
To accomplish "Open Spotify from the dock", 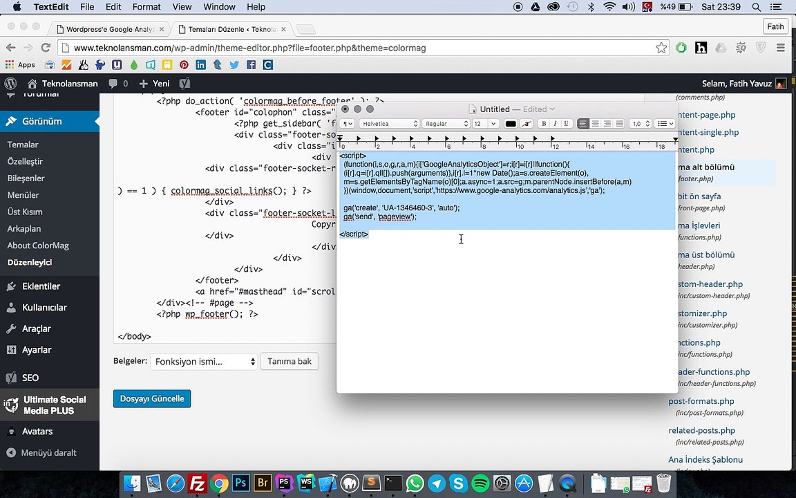I will pos(480,483).
